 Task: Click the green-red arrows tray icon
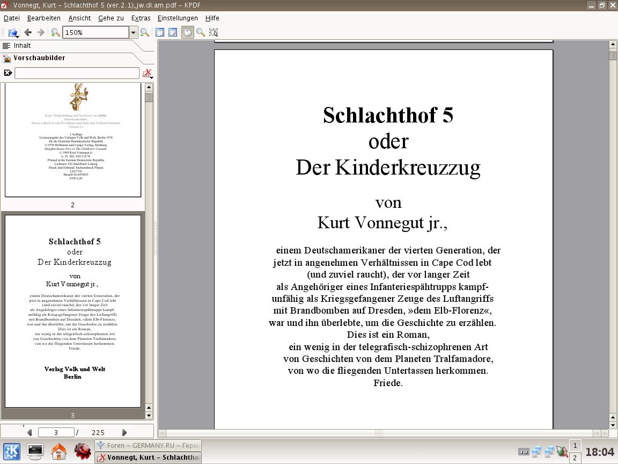pyautogui.click(x=562, y=452)
